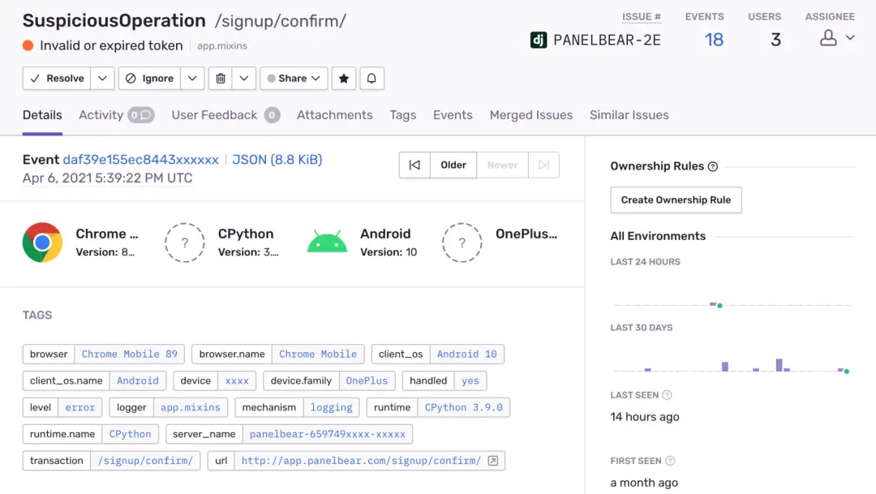The height and width of the screenshot is (494, 876).
Task: Click the CPython 3.9.0 runtime tag
Action: click(464, 407)
